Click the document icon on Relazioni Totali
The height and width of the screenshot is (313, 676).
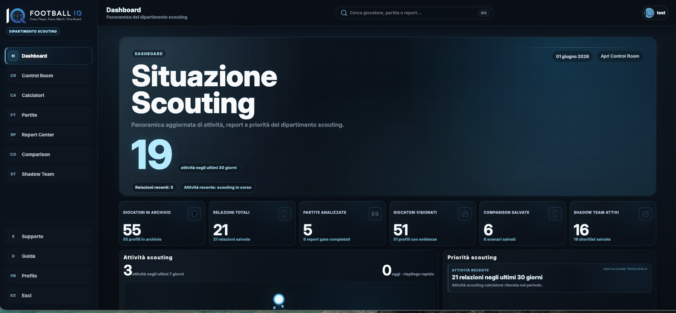click(285, 214)
